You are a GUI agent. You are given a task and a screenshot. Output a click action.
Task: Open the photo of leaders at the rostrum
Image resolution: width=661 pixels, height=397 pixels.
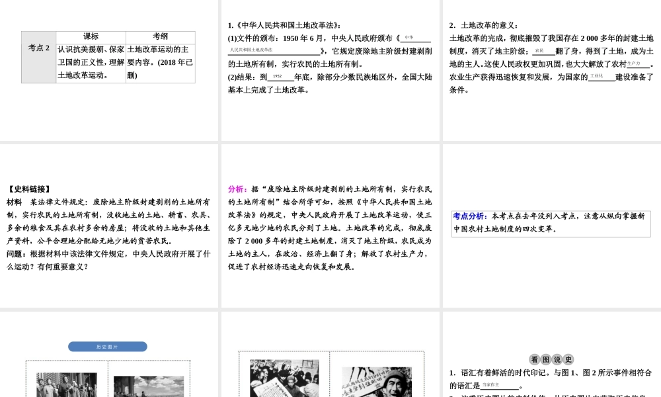click(67, 385)
